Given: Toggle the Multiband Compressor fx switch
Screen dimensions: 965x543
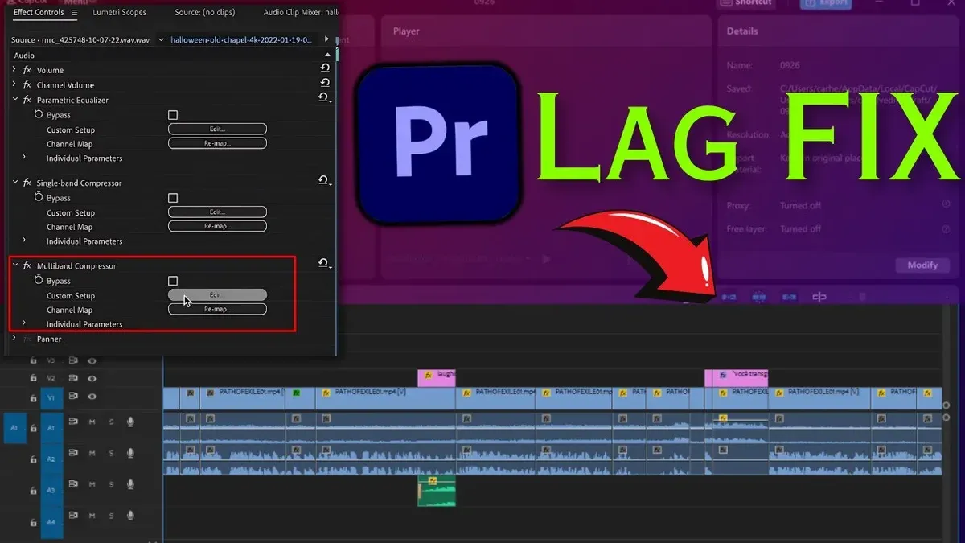Looking at the screenshot, I should tap(27, 265).
